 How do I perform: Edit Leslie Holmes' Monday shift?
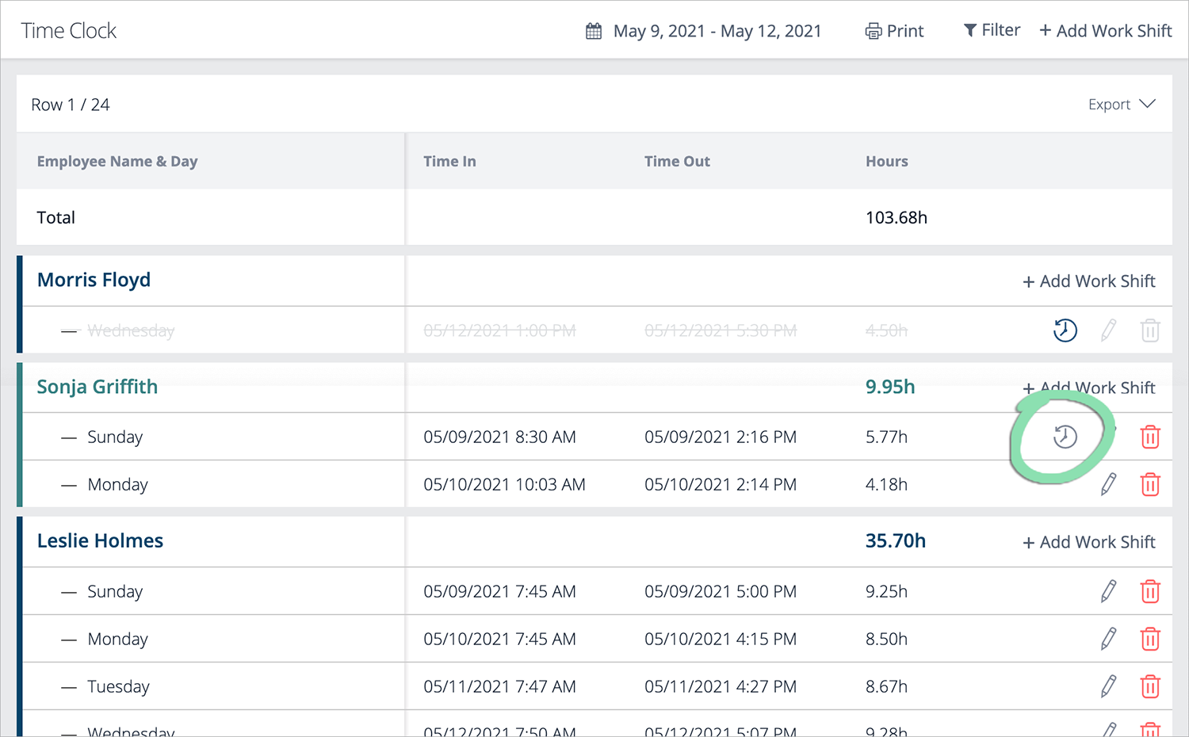[1109, 639]
